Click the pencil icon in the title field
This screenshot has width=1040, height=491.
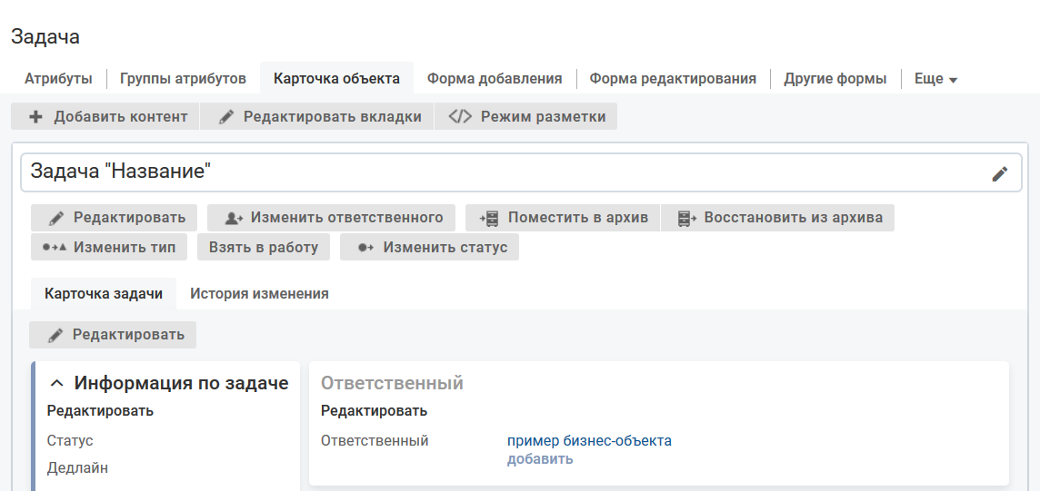click(1000, 174)
